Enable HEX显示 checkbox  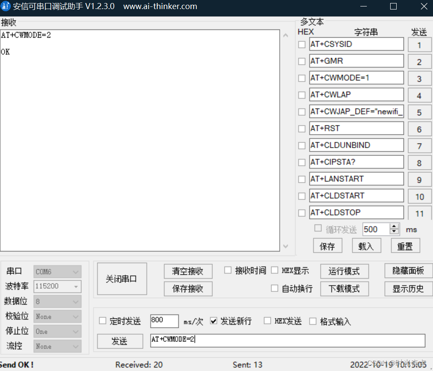tap(275, 270)
